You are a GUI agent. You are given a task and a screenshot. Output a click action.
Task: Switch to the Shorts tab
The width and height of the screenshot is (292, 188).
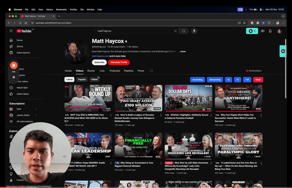[x=91, y=71]
